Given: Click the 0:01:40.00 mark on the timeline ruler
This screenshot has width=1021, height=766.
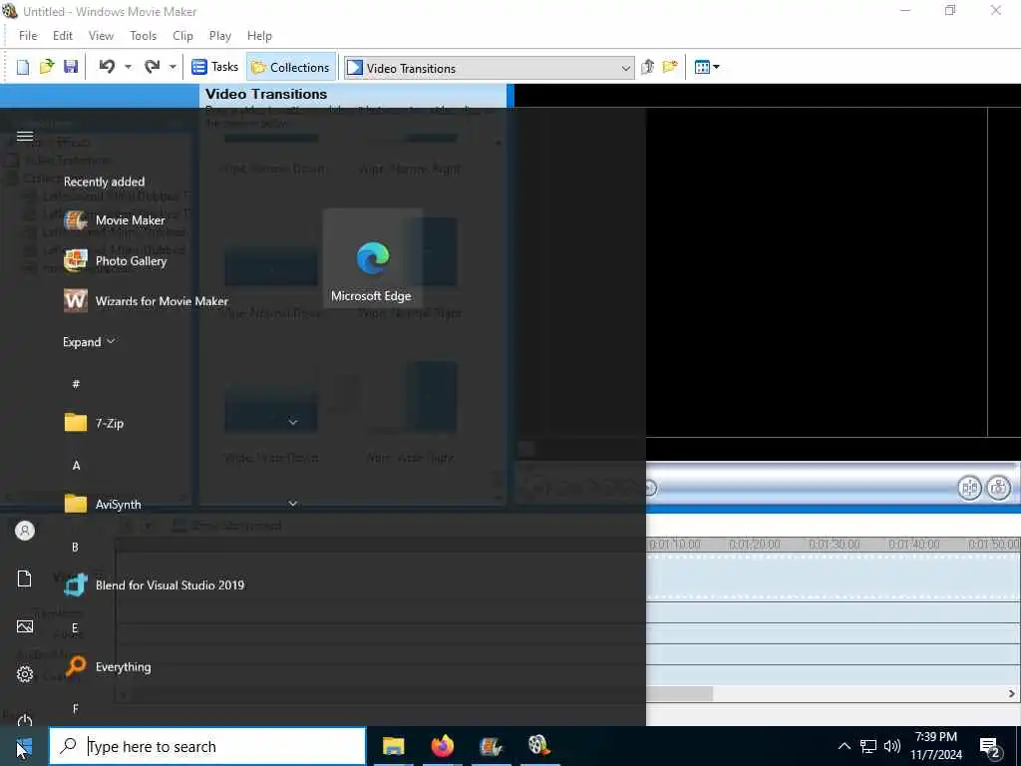Looking at the screenshot, I should (913, 544).
